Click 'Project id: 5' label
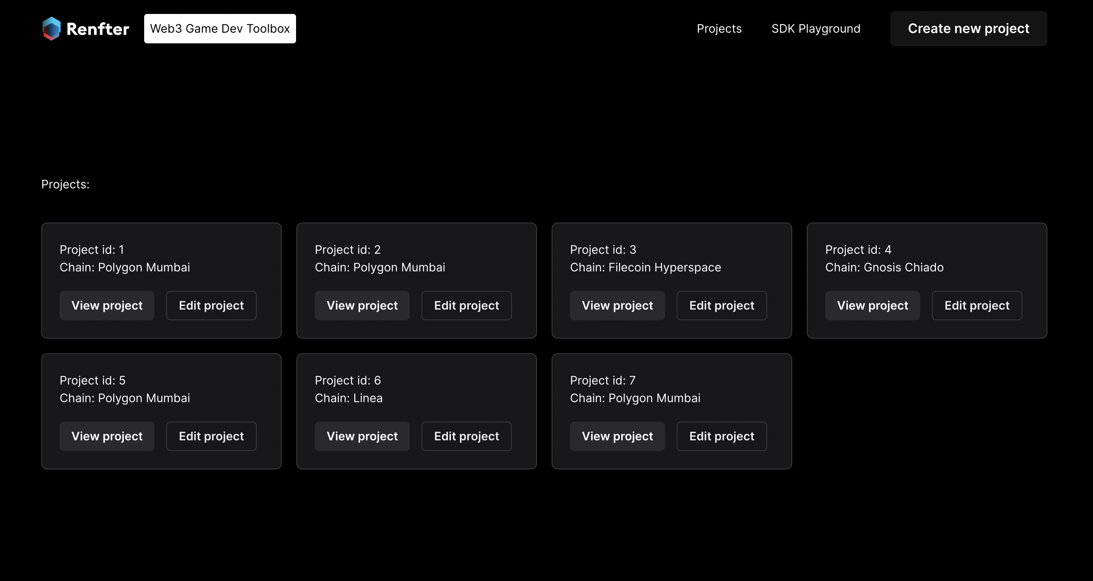1093x581 pixels. coord(93,380)
